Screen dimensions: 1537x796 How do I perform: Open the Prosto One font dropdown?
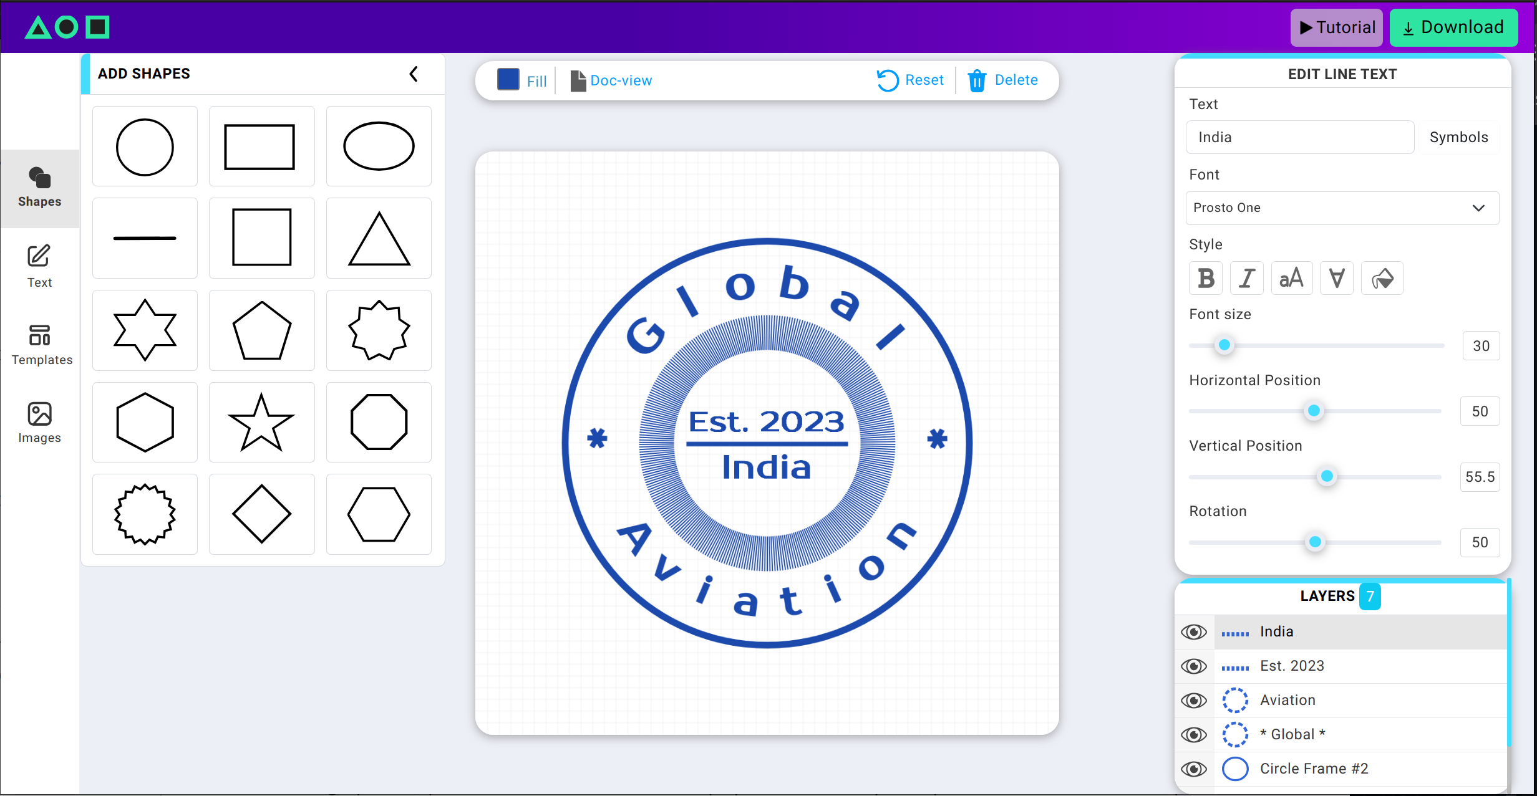click(1342, 208)
